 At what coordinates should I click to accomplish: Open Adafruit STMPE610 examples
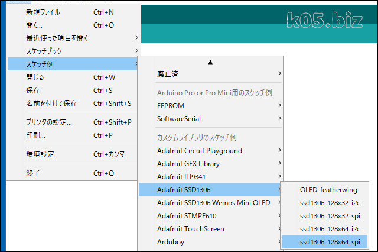pyautogui.click(x=210, y=216)
